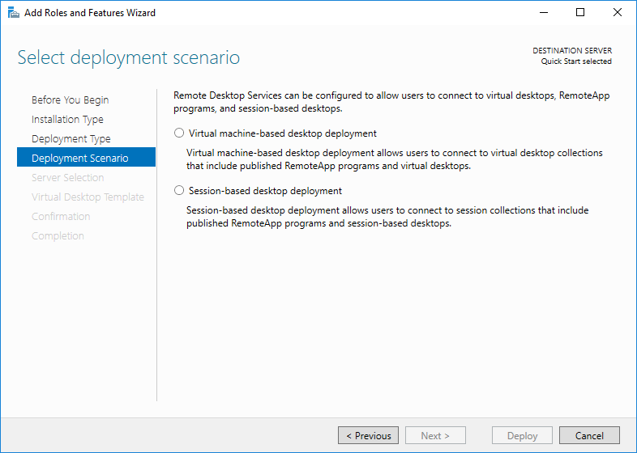Open the Installation Type step
637x453 pixels.
67,119
